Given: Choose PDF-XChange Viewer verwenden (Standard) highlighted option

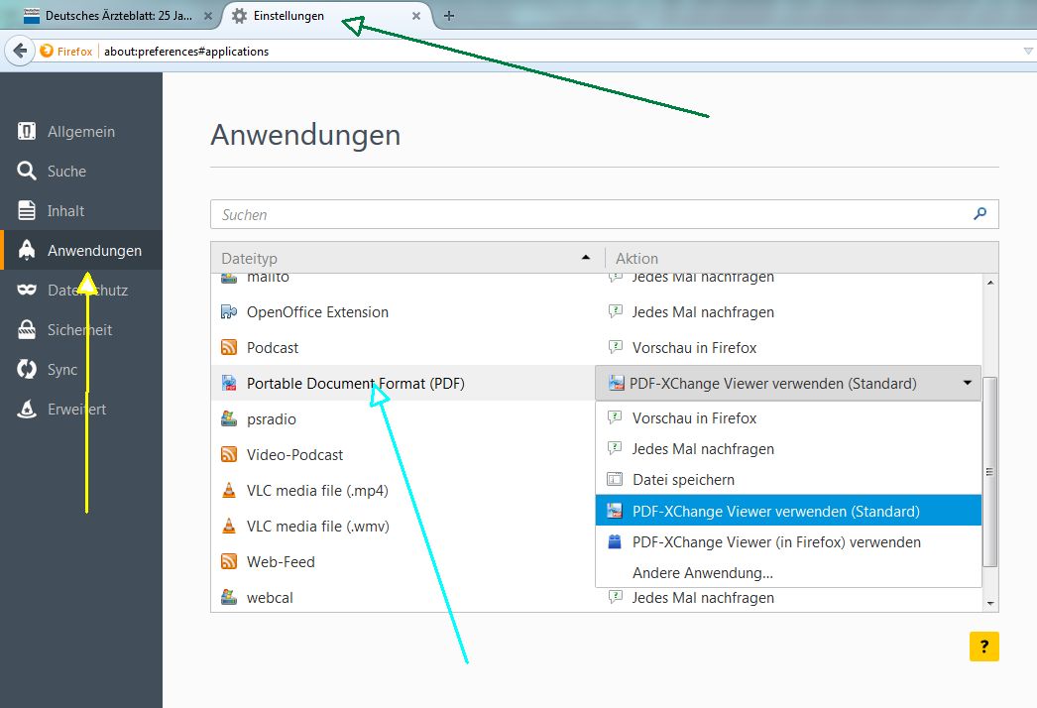Looking at the screenshot, I should [788, 511].
